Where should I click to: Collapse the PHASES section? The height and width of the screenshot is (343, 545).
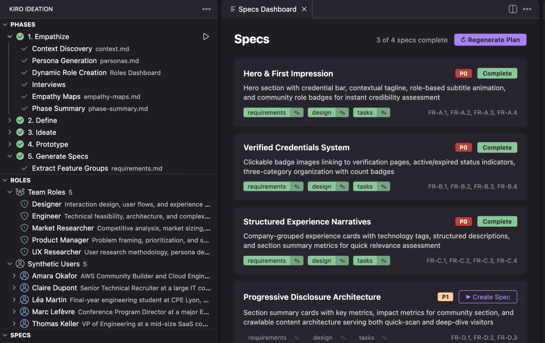click(5, 25)
